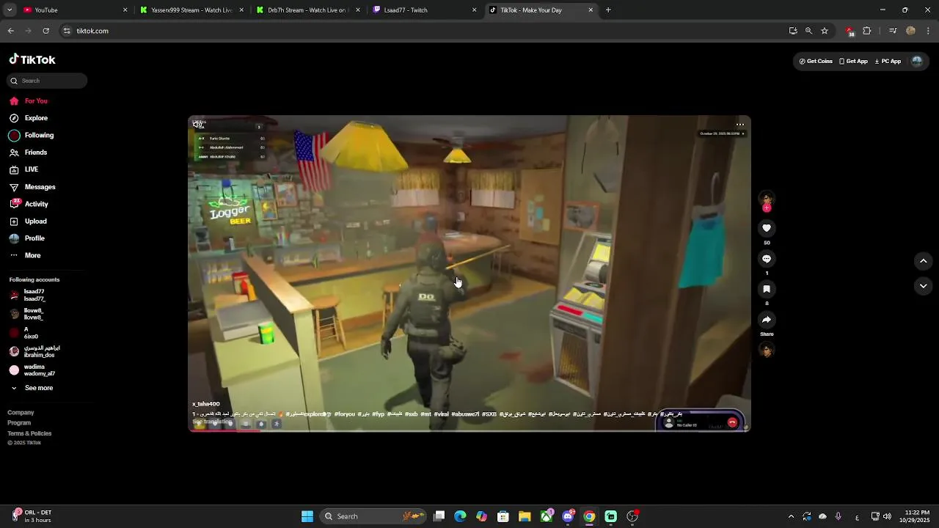Open the Program footer link
Screen dimensions: 939x528
(x=19, y=423)
